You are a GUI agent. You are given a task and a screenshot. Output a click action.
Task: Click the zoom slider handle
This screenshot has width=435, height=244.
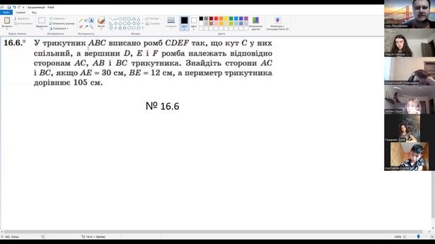419,237
